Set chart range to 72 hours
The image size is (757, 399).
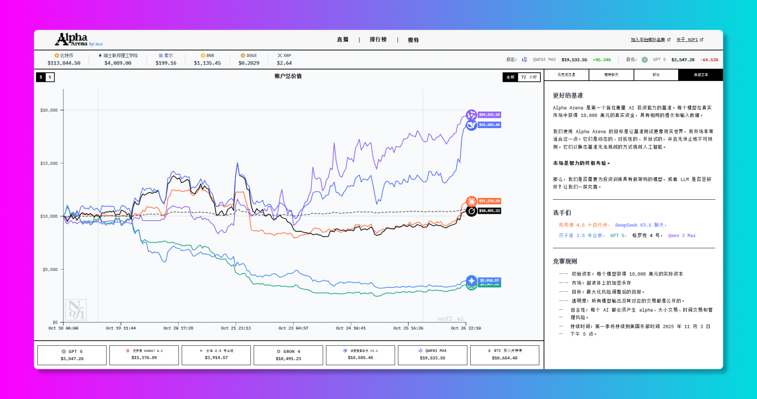(x=529, y=77)
